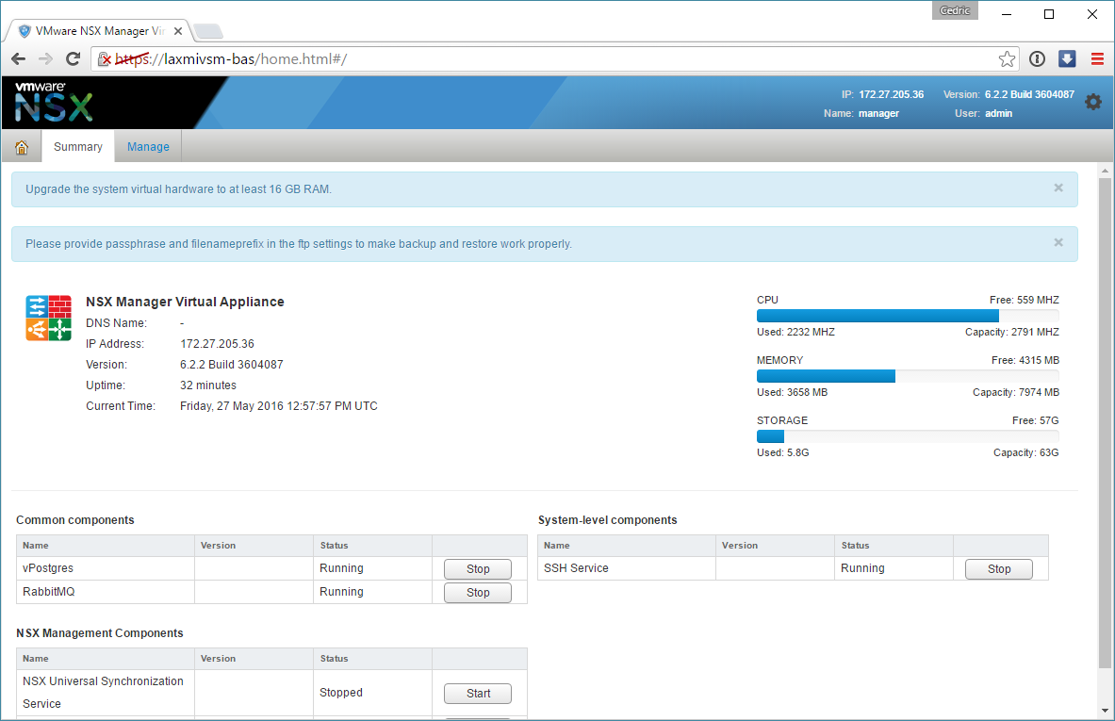Click the NSX Manager Virtual Appliance title

point(185,302)
